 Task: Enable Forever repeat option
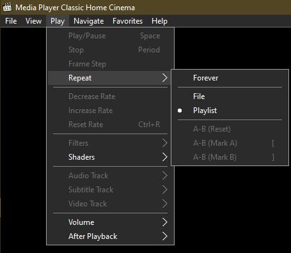(230, 78)
